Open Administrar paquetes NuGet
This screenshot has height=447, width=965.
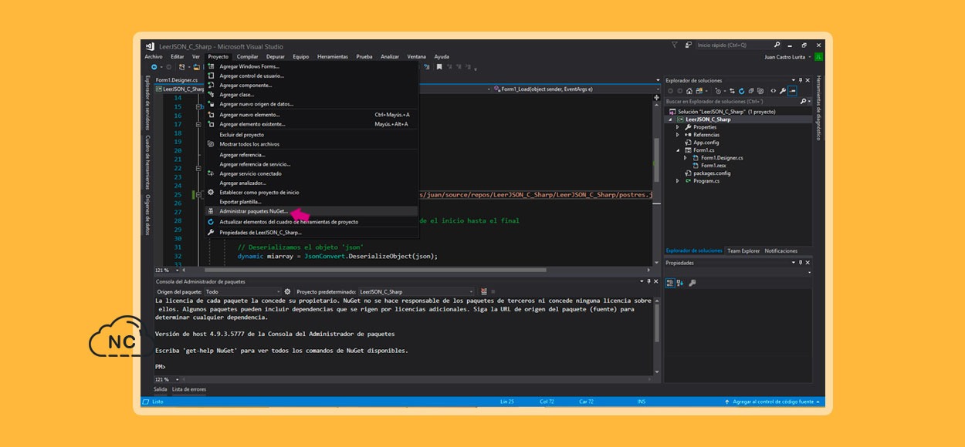[311, 211]
